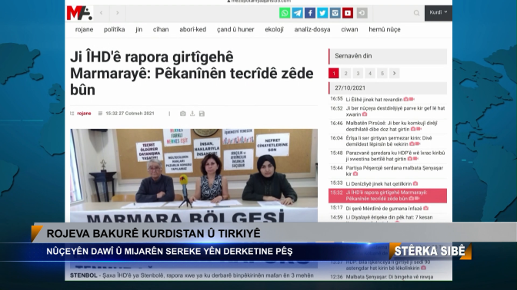Go to next headlines page arrow
This screenshot has height=290, width=517.
pos(395,73)
